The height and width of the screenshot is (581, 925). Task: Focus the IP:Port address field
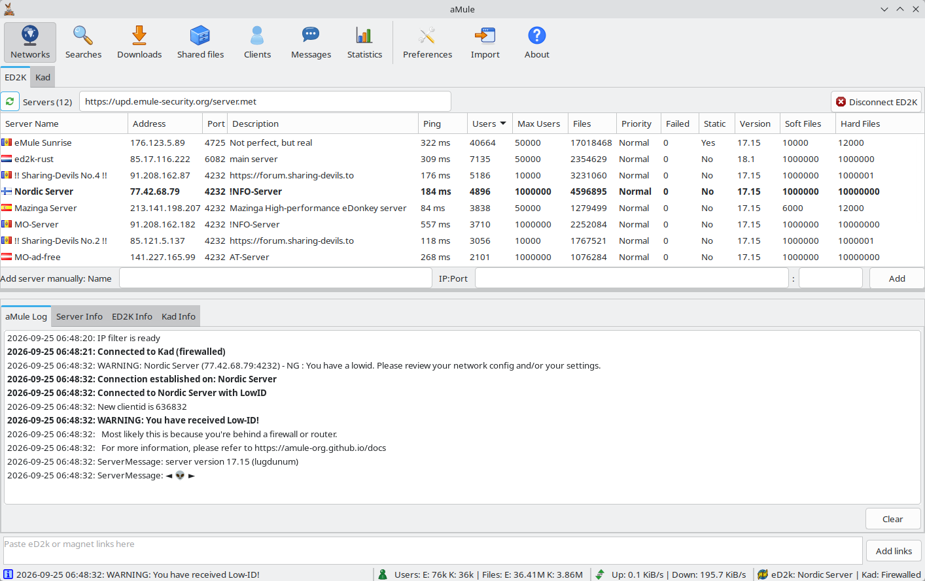click(x=632, y=278)
